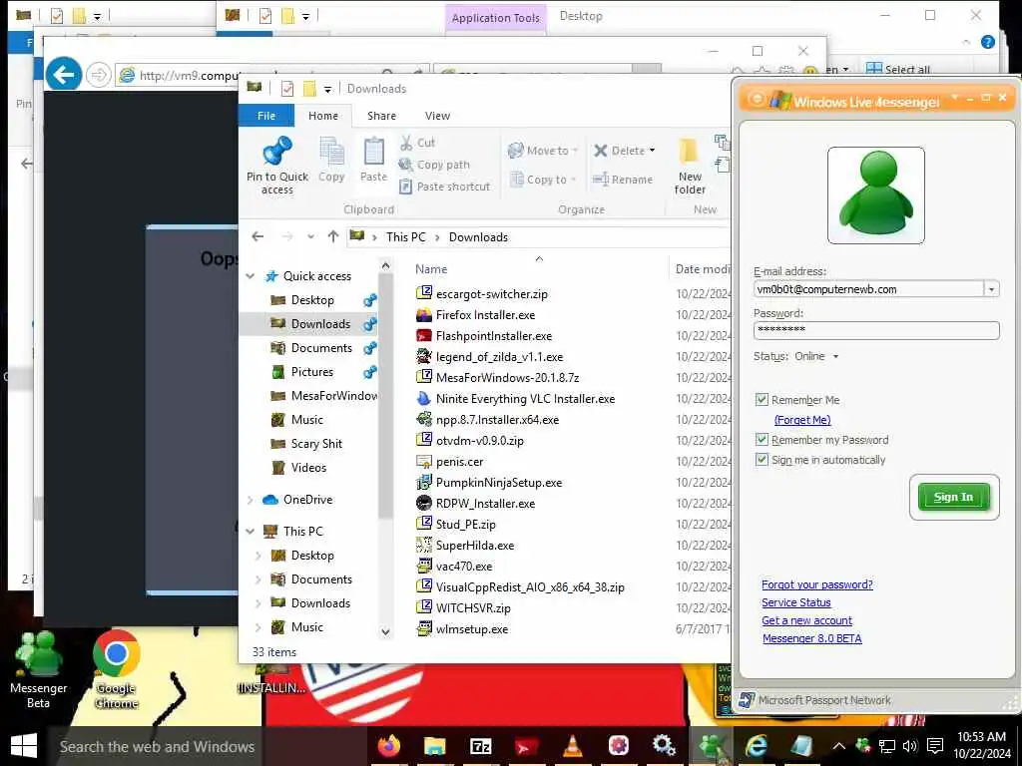
Task: Select FlashpointInstaller.exe file icon
Action: coord(423,335)
